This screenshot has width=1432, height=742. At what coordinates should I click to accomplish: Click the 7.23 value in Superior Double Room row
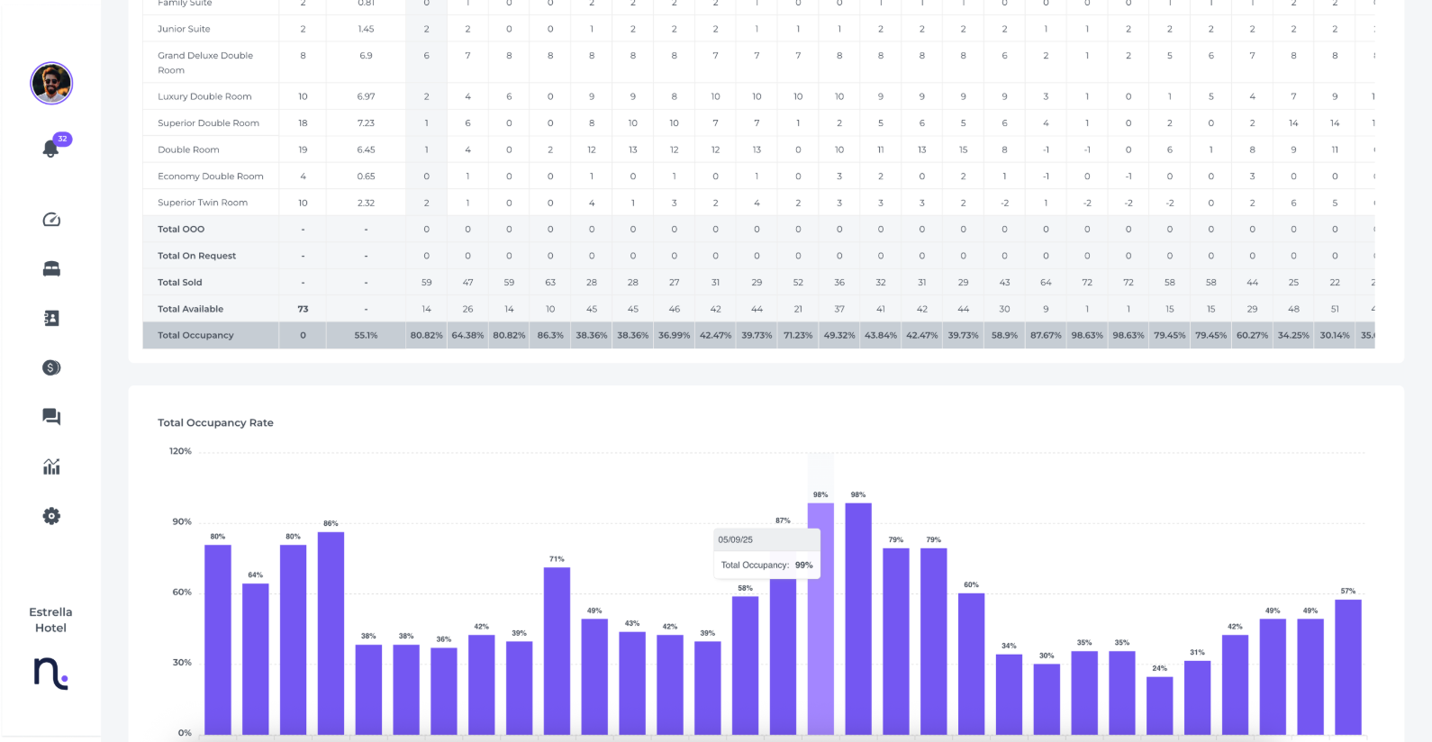click(x=366, y=123)
